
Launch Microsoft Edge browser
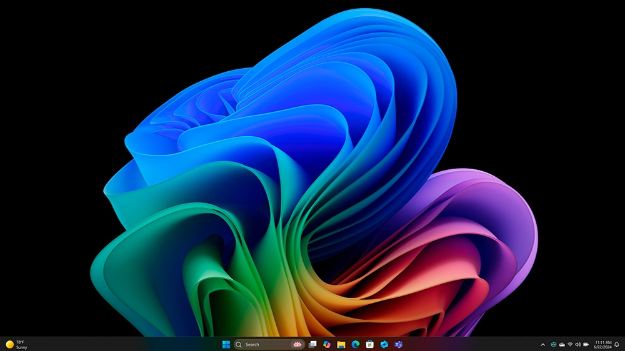pyautogui.click(x=356, y=344)
